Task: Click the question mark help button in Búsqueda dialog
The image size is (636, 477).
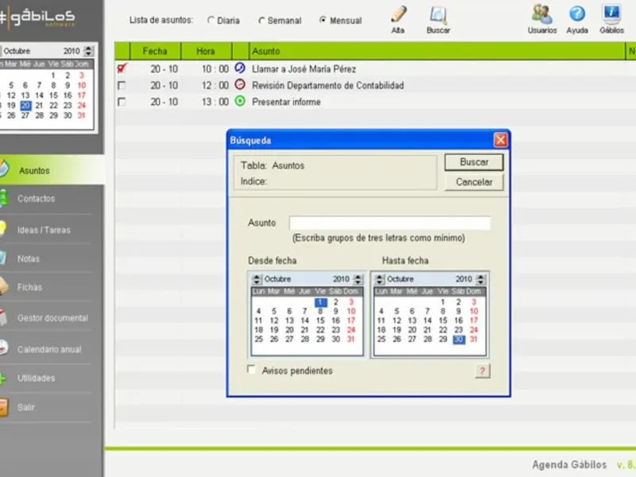Action: 483,370
